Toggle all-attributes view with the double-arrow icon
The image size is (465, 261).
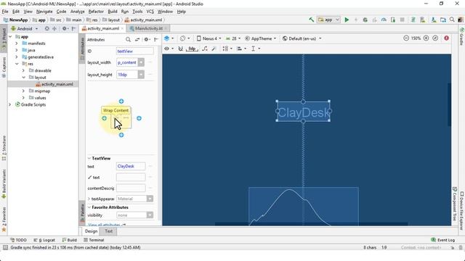pyautogui.click(x=137, y=39)
